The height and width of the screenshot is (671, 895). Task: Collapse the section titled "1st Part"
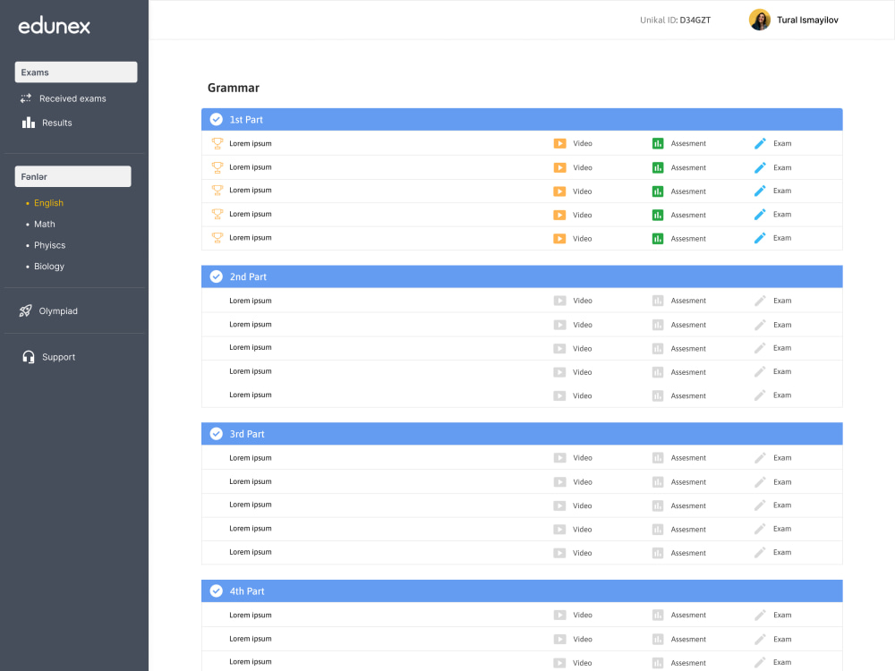(x=522, y=119)
